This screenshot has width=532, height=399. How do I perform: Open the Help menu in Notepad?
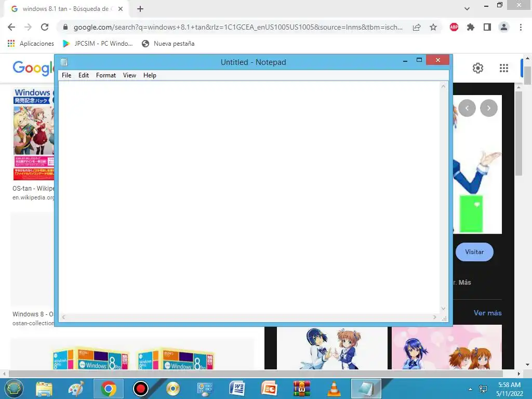(150, 75)
